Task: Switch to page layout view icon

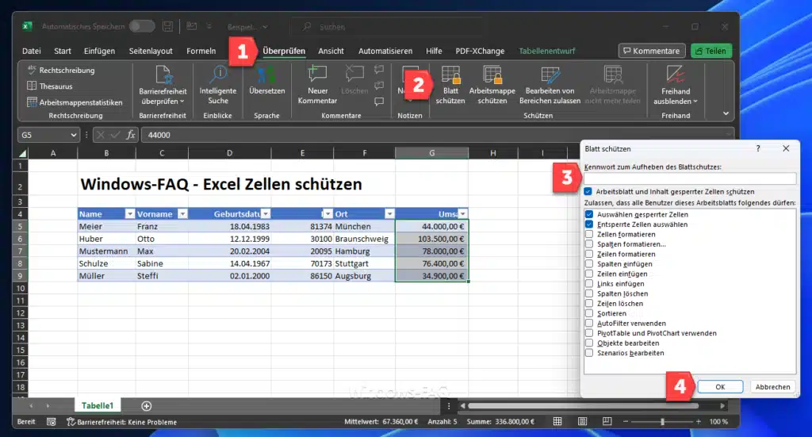Action: 582,421
